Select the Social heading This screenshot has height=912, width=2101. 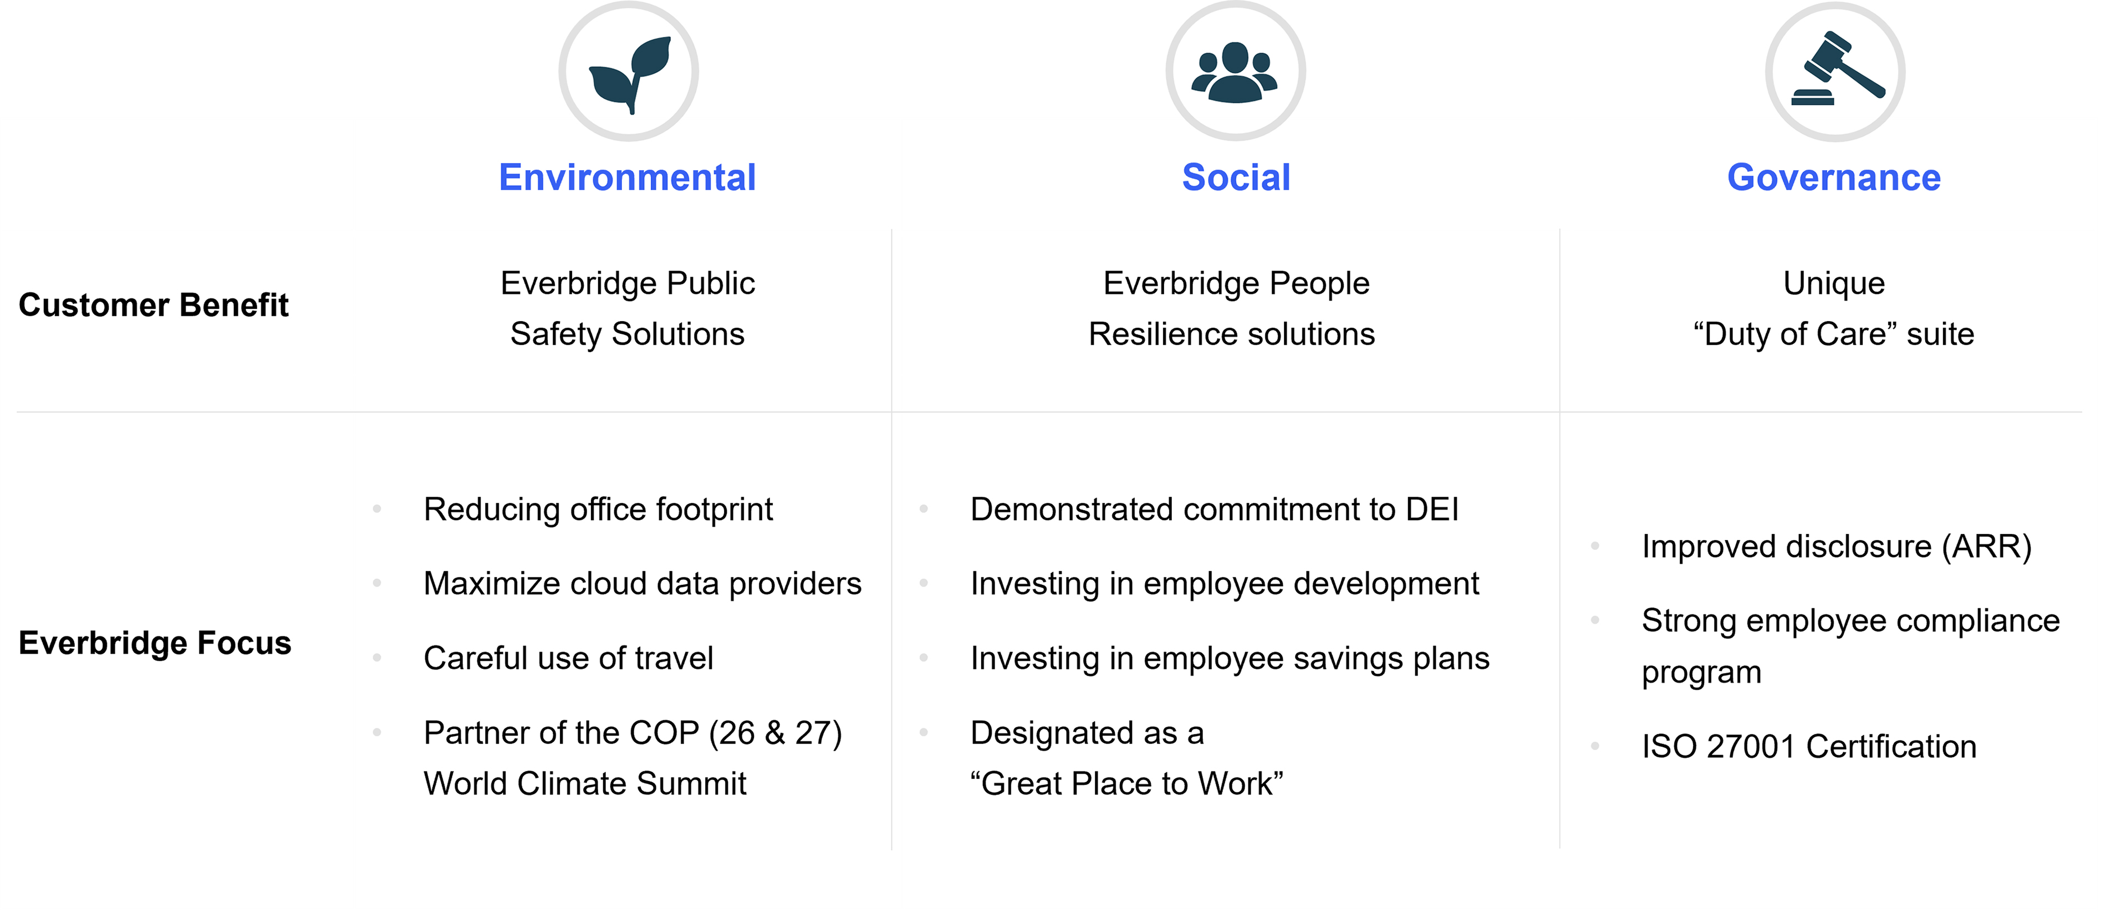(x=1236, y=177)
